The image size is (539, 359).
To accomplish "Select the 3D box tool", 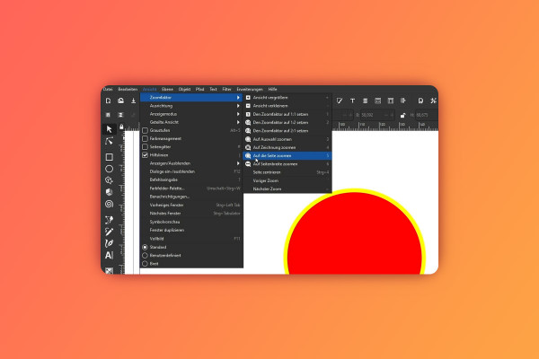I will pos(110,192).
